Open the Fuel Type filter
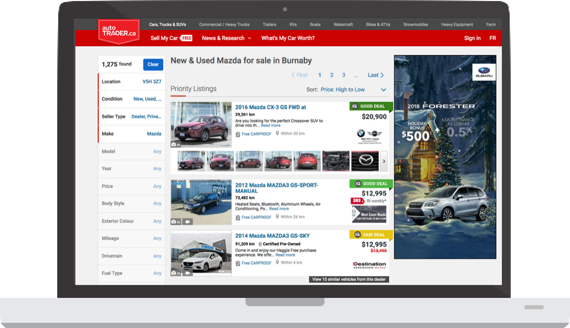This screenshot has height=328, width=570. pyautogui.click(x=132, y=273)
